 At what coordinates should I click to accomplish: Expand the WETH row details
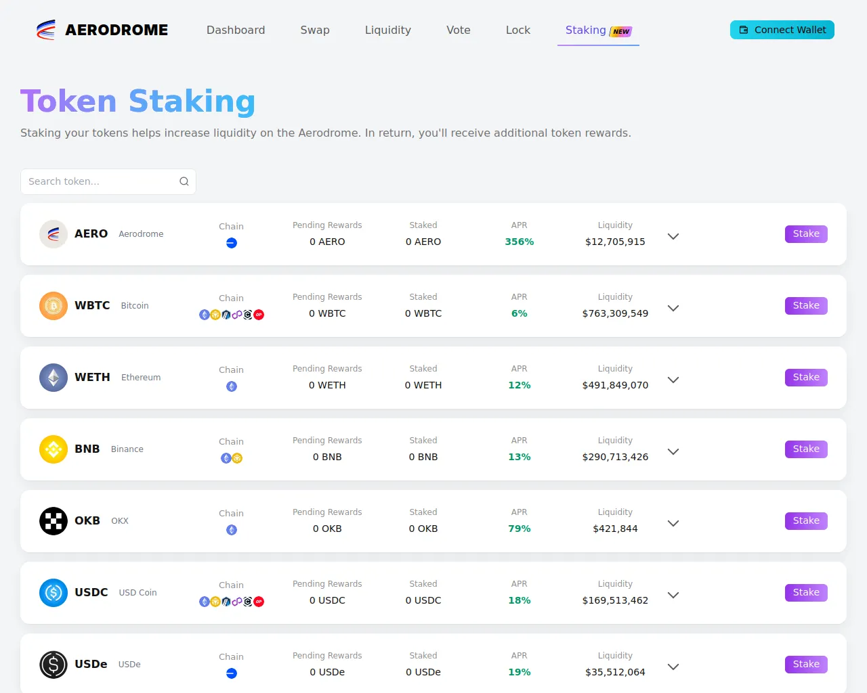[673, 380]
